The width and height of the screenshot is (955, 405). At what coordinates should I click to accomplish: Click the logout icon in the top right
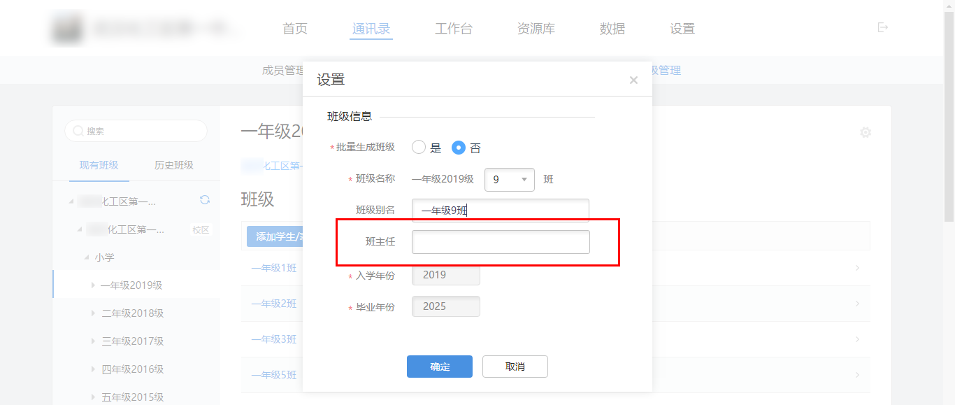pos(883,28)
